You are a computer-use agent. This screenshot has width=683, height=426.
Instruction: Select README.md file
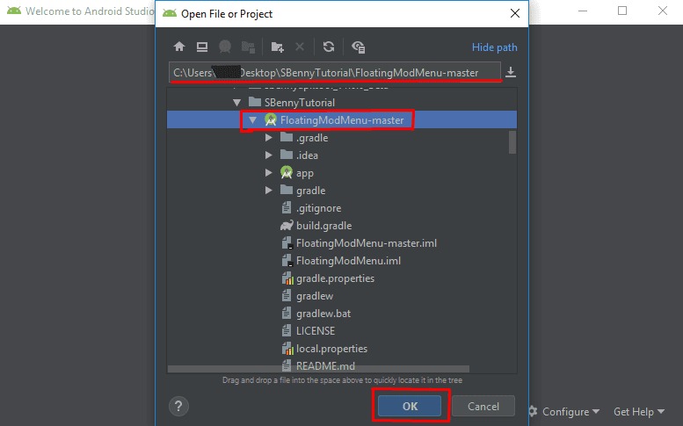(317, 365)
